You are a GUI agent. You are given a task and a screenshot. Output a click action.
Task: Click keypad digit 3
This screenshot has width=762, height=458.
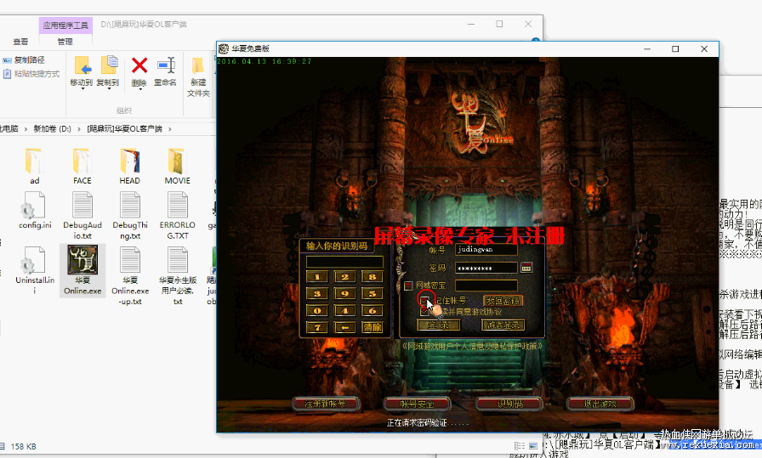click(317, 294)
